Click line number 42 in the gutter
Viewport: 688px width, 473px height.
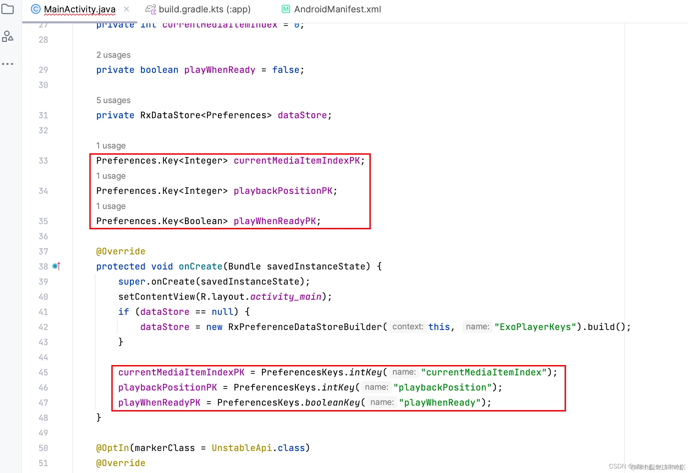click(x=43, y=327)
